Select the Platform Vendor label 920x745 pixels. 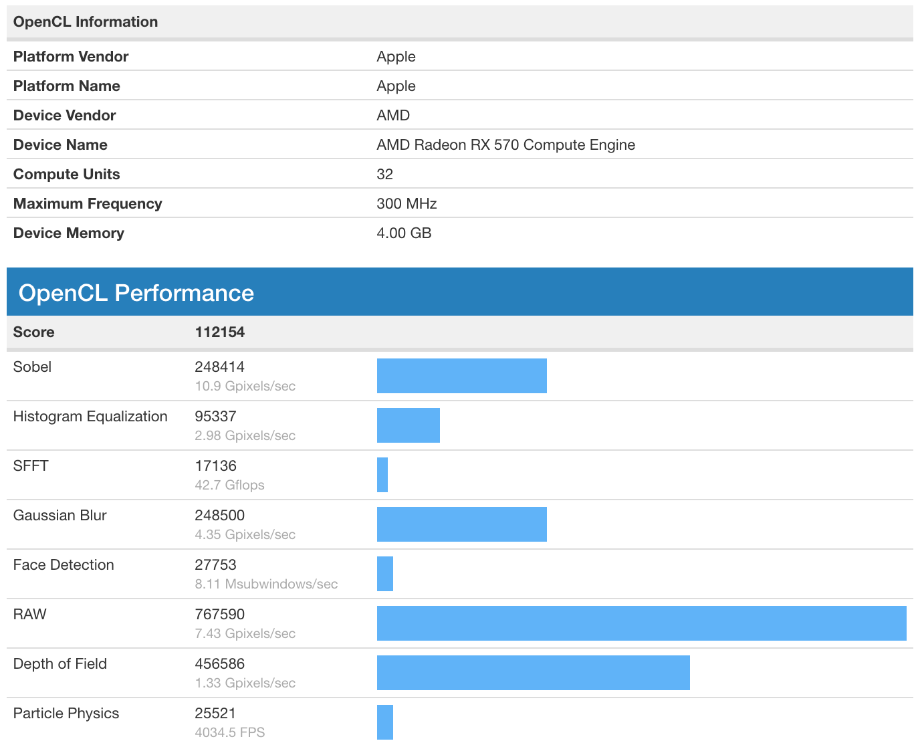[x=71, y=56]
